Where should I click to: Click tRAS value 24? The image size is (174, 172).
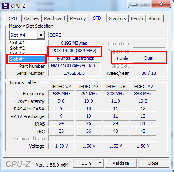(61, 123)
